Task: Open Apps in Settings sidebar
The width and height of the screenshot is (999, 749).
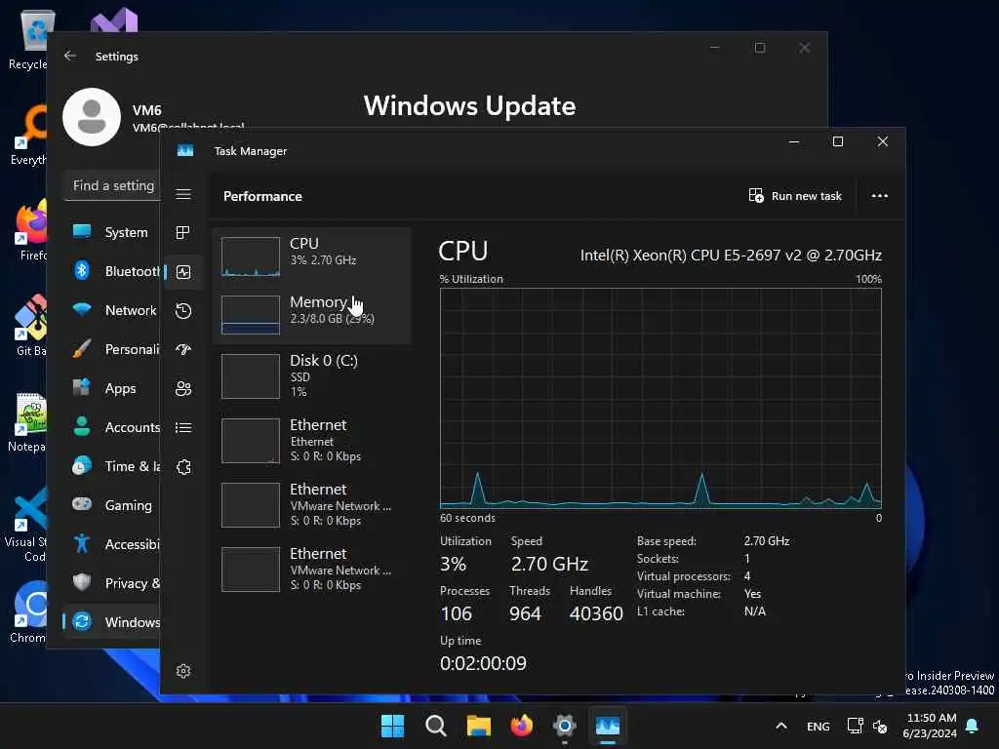Action: tap(111, 388)
